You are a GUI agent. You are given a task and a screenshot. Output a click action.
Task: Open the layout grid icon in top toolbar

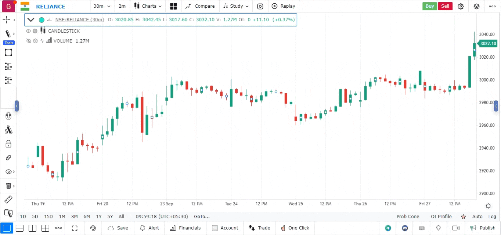pyautogui.click(x=173, y=6)
